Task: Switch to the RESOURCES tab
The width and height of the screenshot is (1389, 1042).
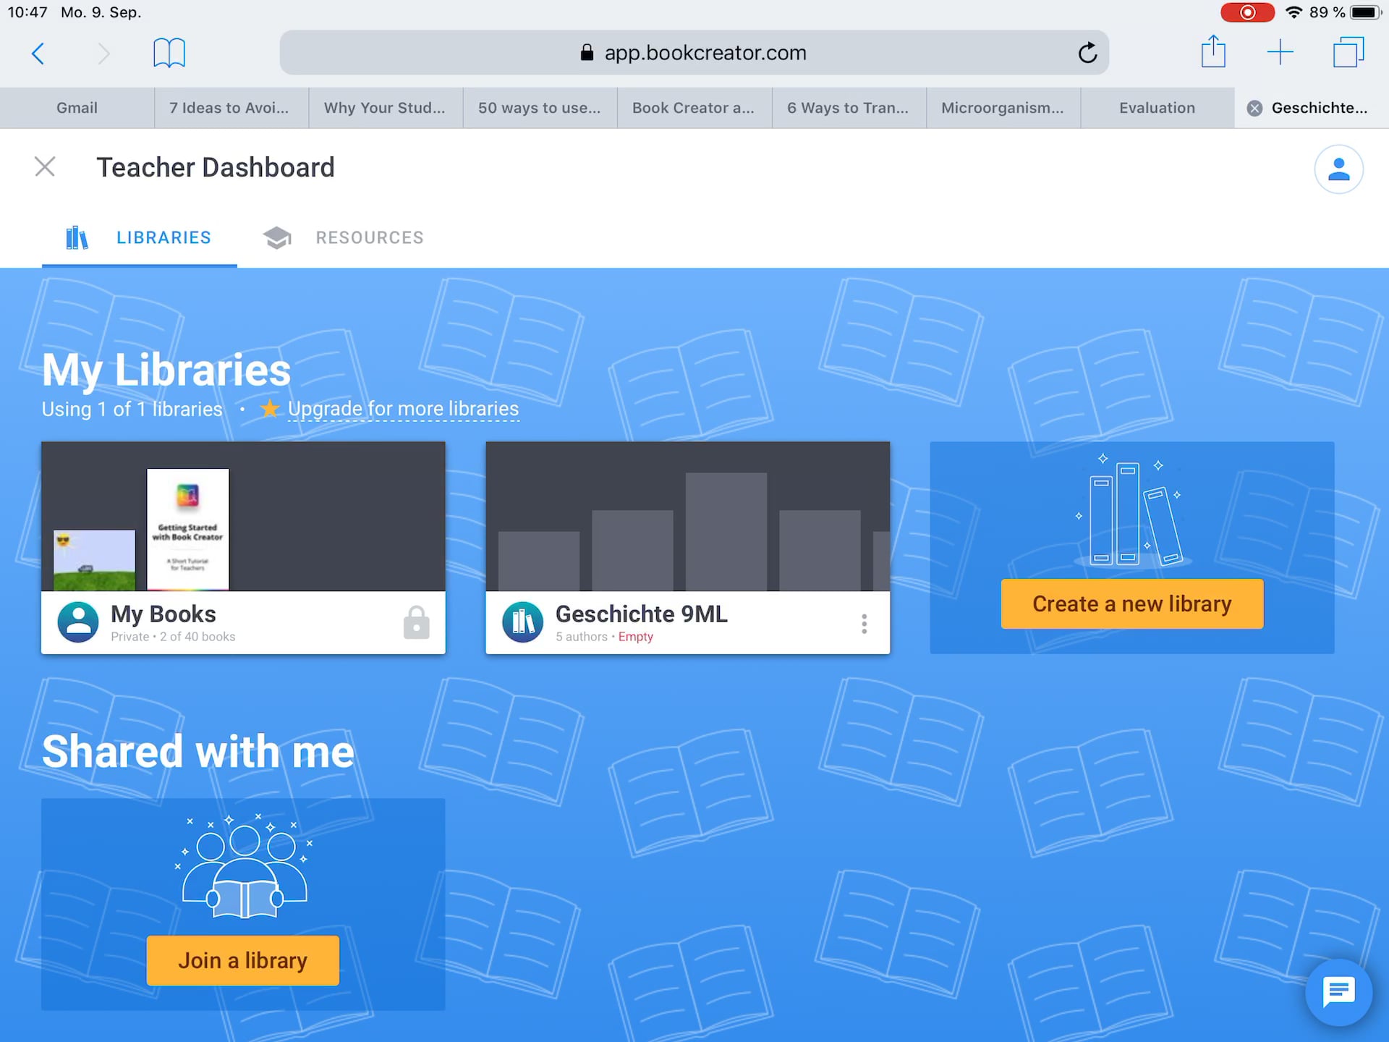Action: 343,237
